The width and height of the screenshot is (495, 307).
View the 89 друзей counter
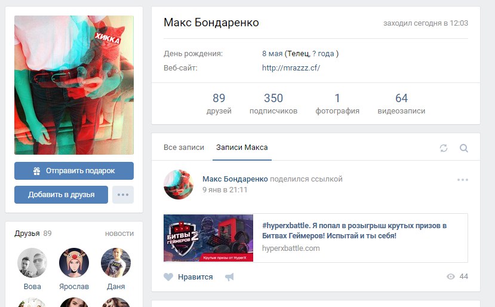coord(219,103)
